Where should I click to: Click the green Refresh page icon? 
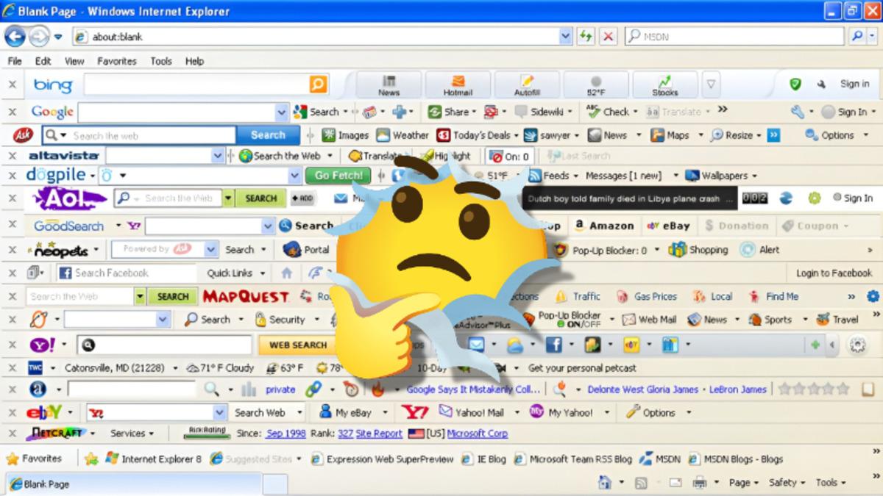pos(586,36)
